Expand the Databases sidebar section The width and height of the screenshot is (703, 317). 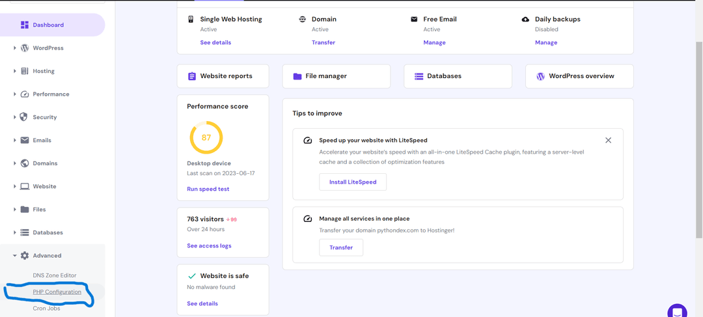pos(48,232)
